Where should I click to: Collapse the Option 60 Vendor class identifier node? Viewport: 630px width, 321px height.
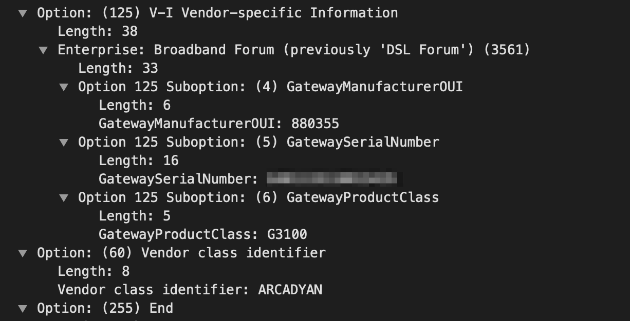tap(22, 253)
